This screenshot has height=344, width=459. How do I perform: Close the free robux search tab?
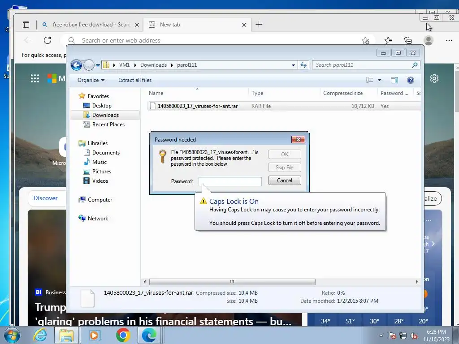(137, 25)
